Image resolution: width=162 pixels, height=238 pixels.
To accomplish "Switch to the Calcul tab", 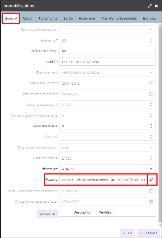I will click(27, 18).
